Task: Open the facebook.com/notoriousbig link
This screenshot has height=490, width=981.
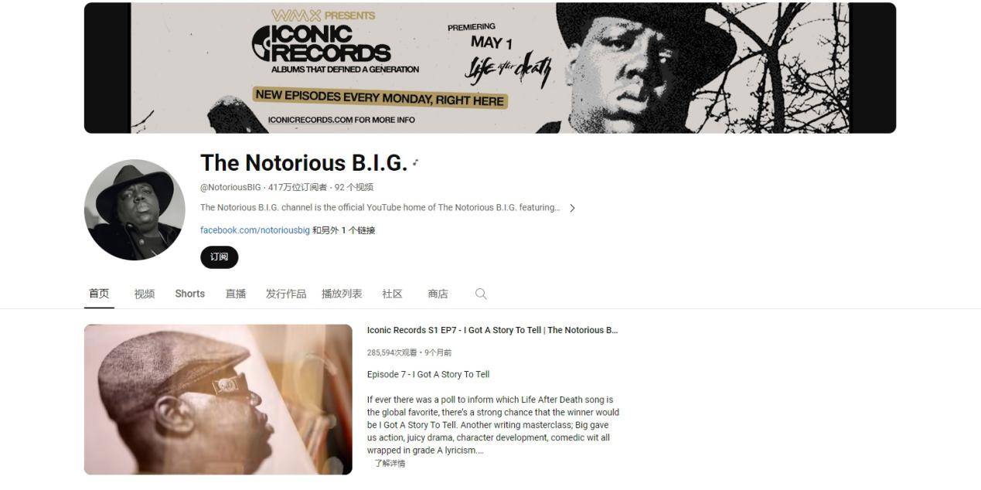Action: (x=255, y=230)
